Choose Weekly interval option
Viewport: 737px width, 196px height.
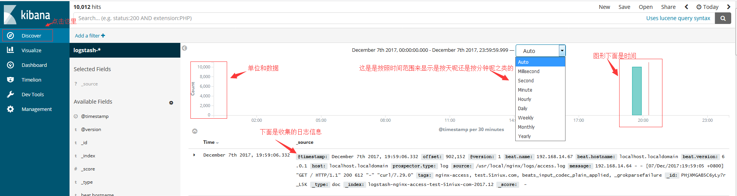[525, 118]
